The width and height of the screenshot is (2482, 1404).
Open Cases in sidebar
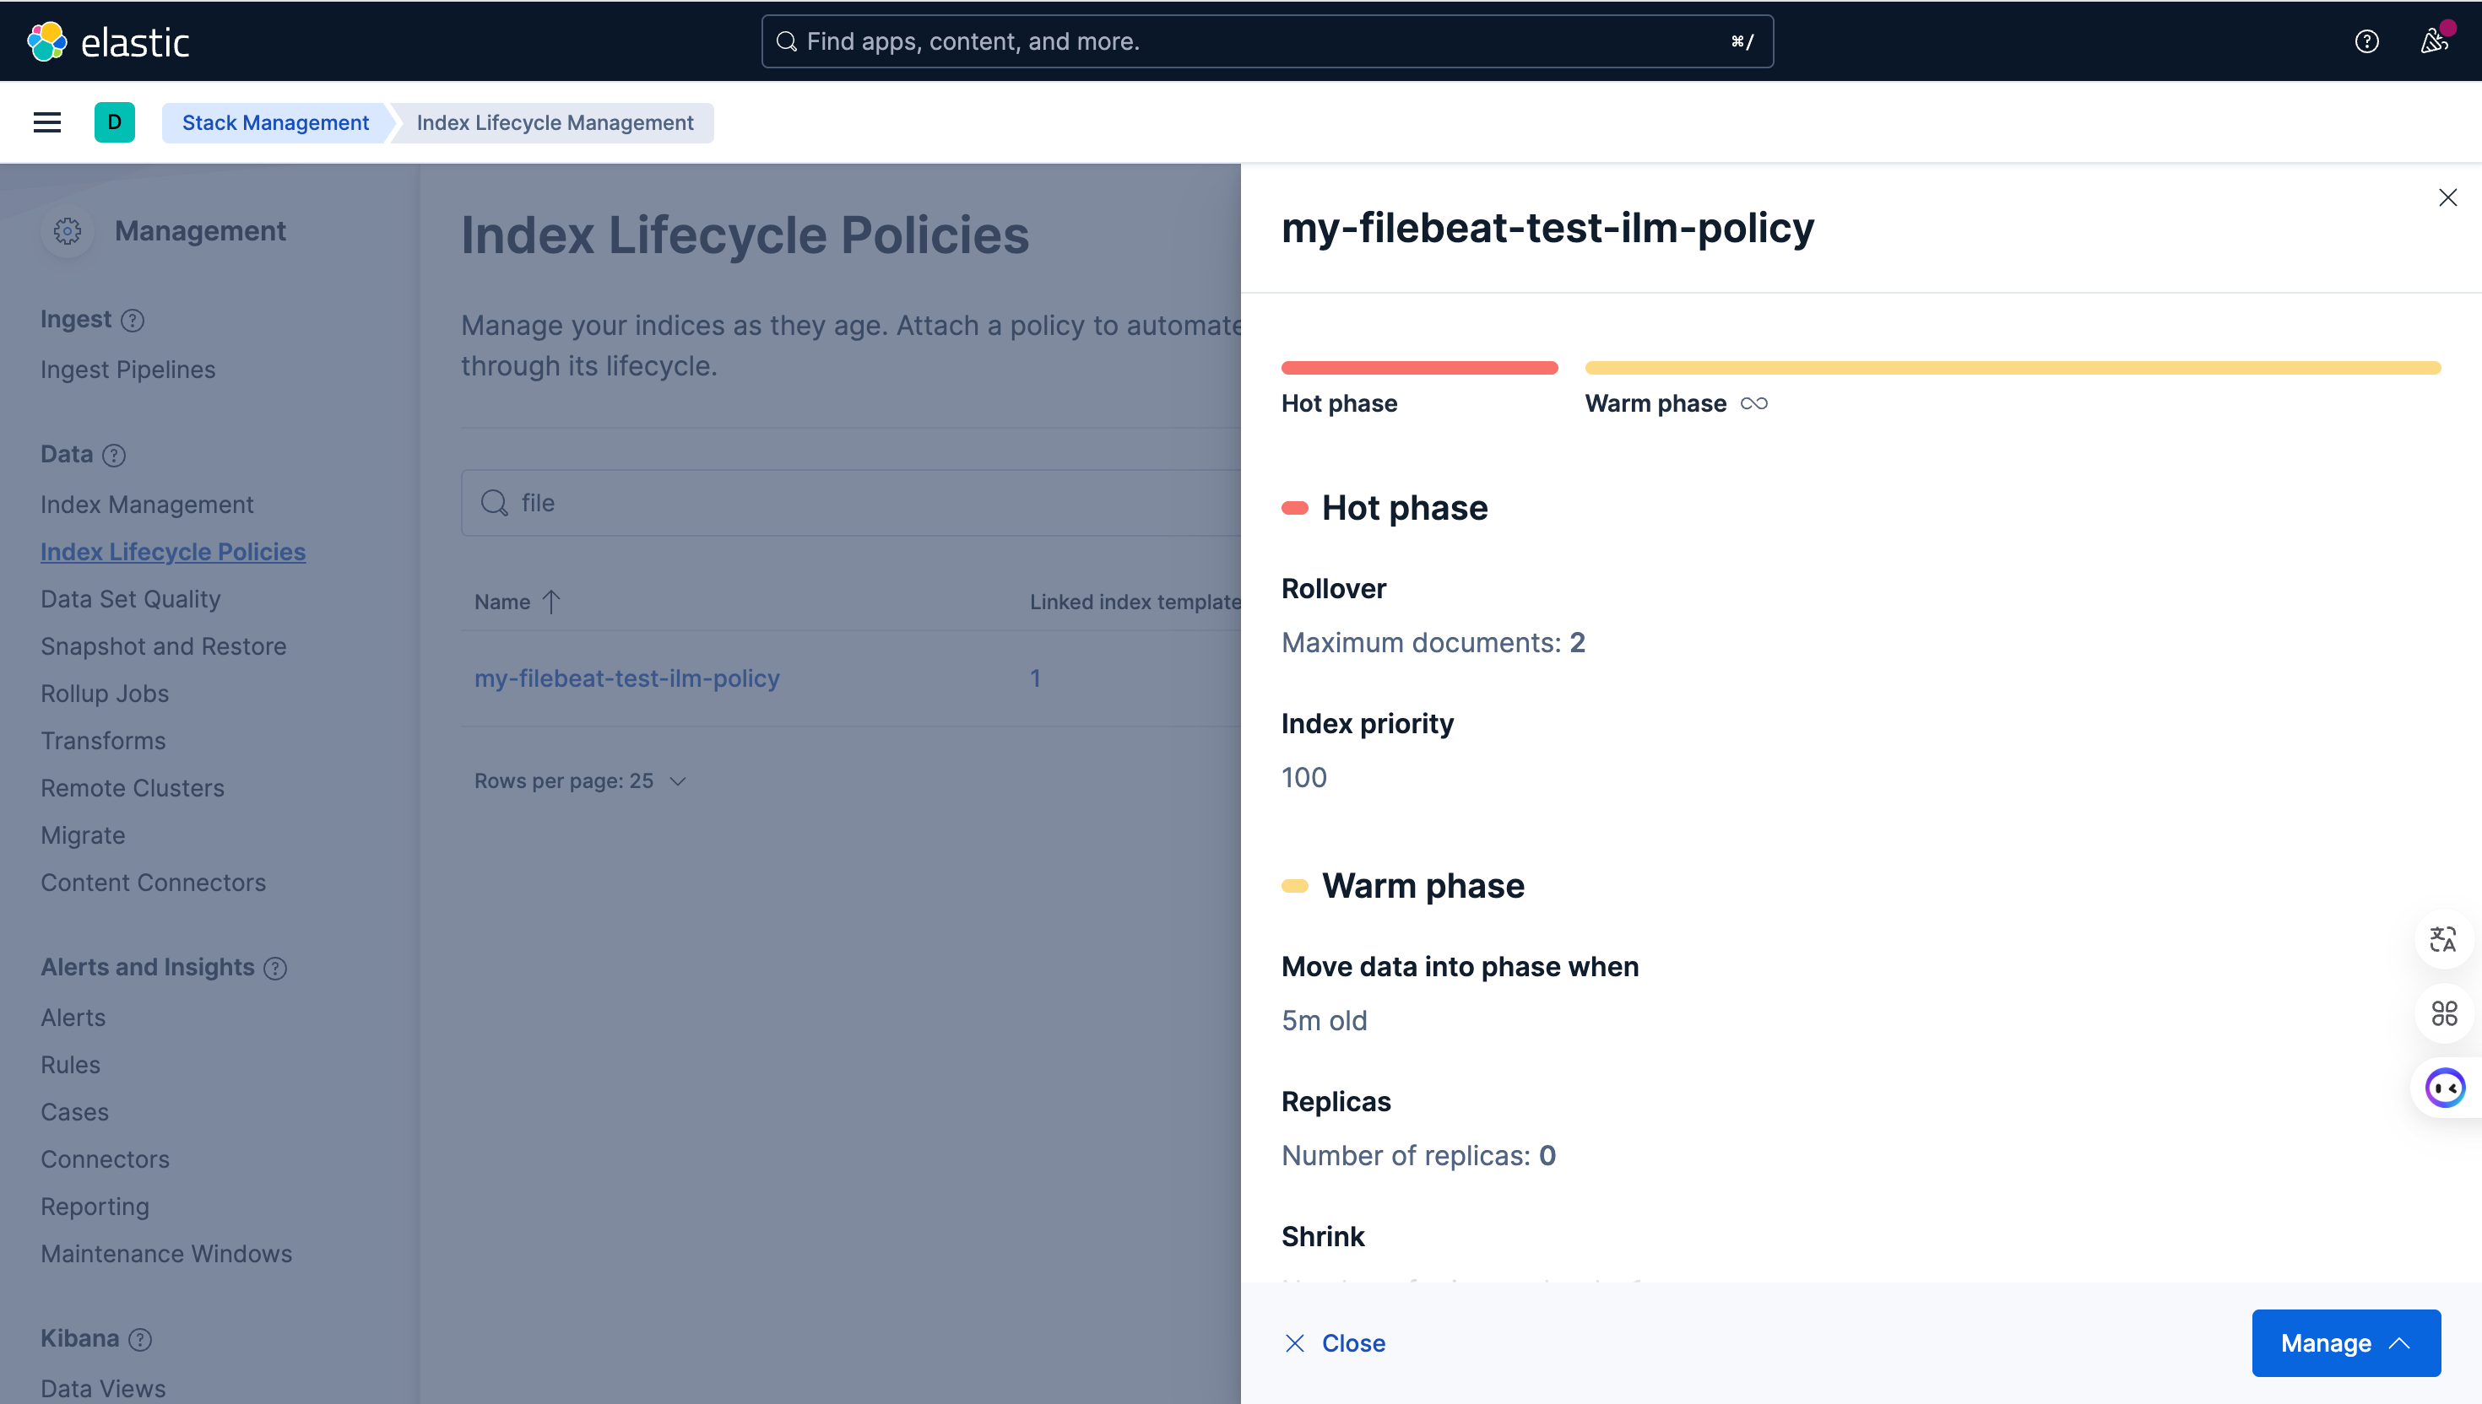click(x=74, y=1112)
